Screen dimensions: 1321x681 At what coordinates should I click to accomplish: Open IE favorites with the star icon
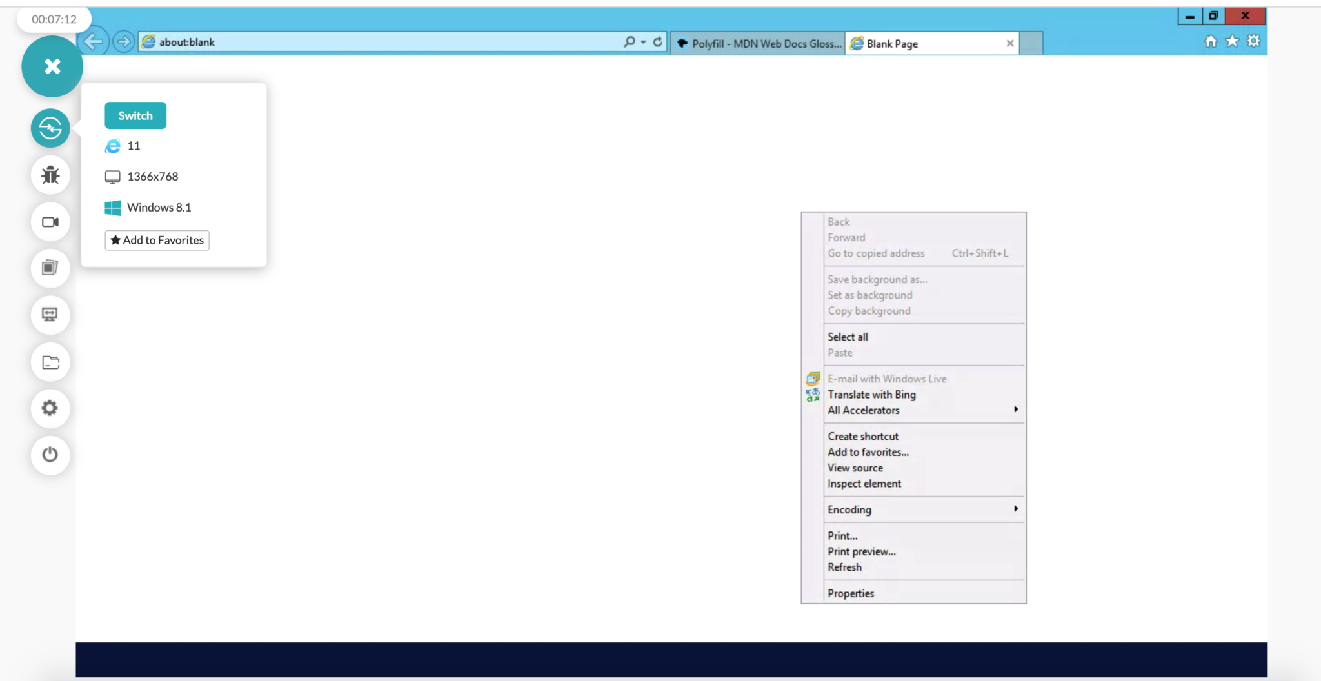coord(1232,41)
